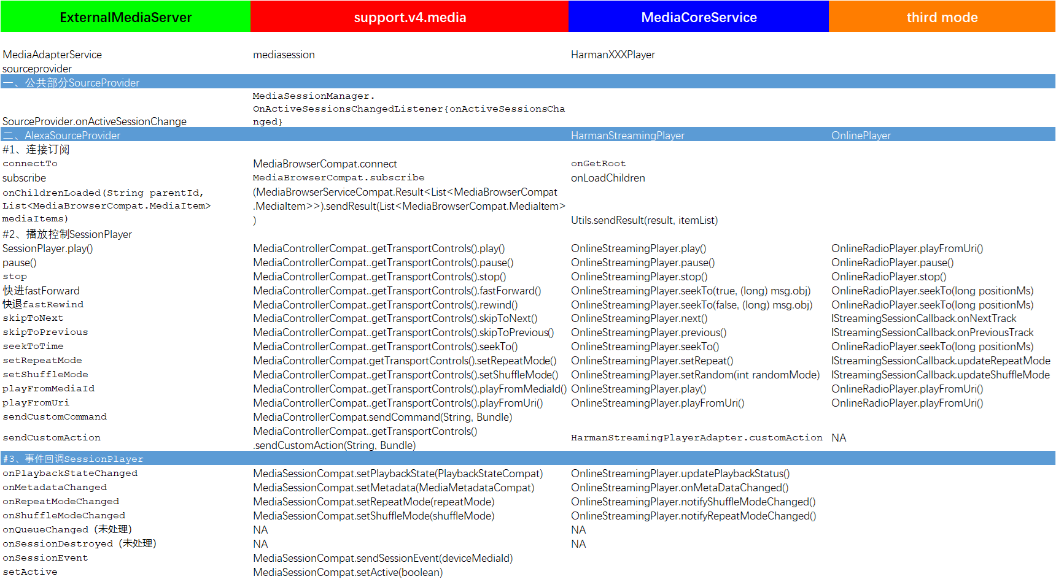Viewport: 1056px width, 579px height.
Task: Select the MediaAdapterService cell
Action: pyautogui.click(x=52, y=55)
